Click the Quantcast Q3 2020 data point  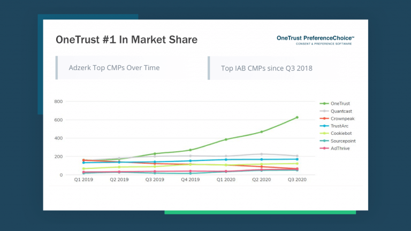click(297, 156)
